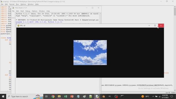Click the IDLE Shell title bar icon
176x99 pixels.
[x=13, y=8]
